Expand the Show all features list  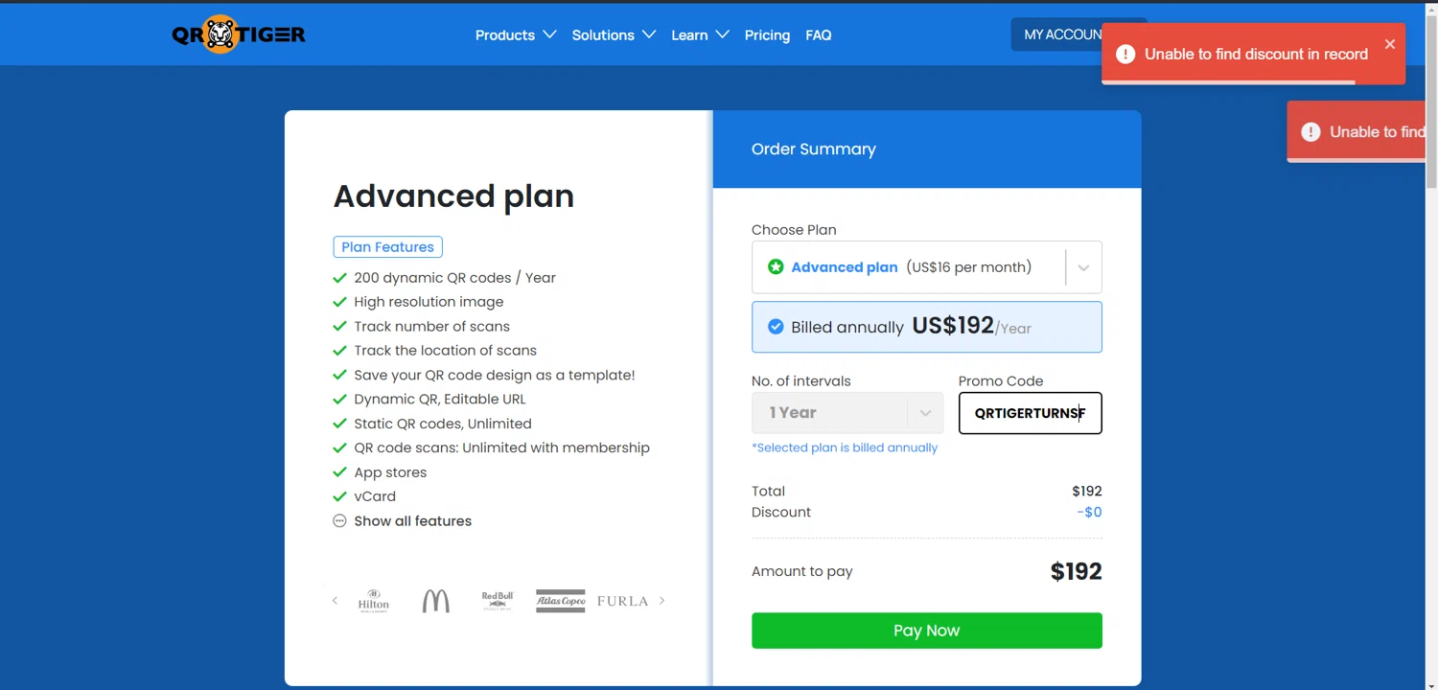pyautogui.click(x=412, y=521)
